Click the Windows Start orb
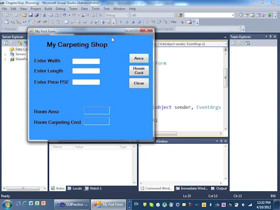The image size is (280, 210). (x=7, y=205)
